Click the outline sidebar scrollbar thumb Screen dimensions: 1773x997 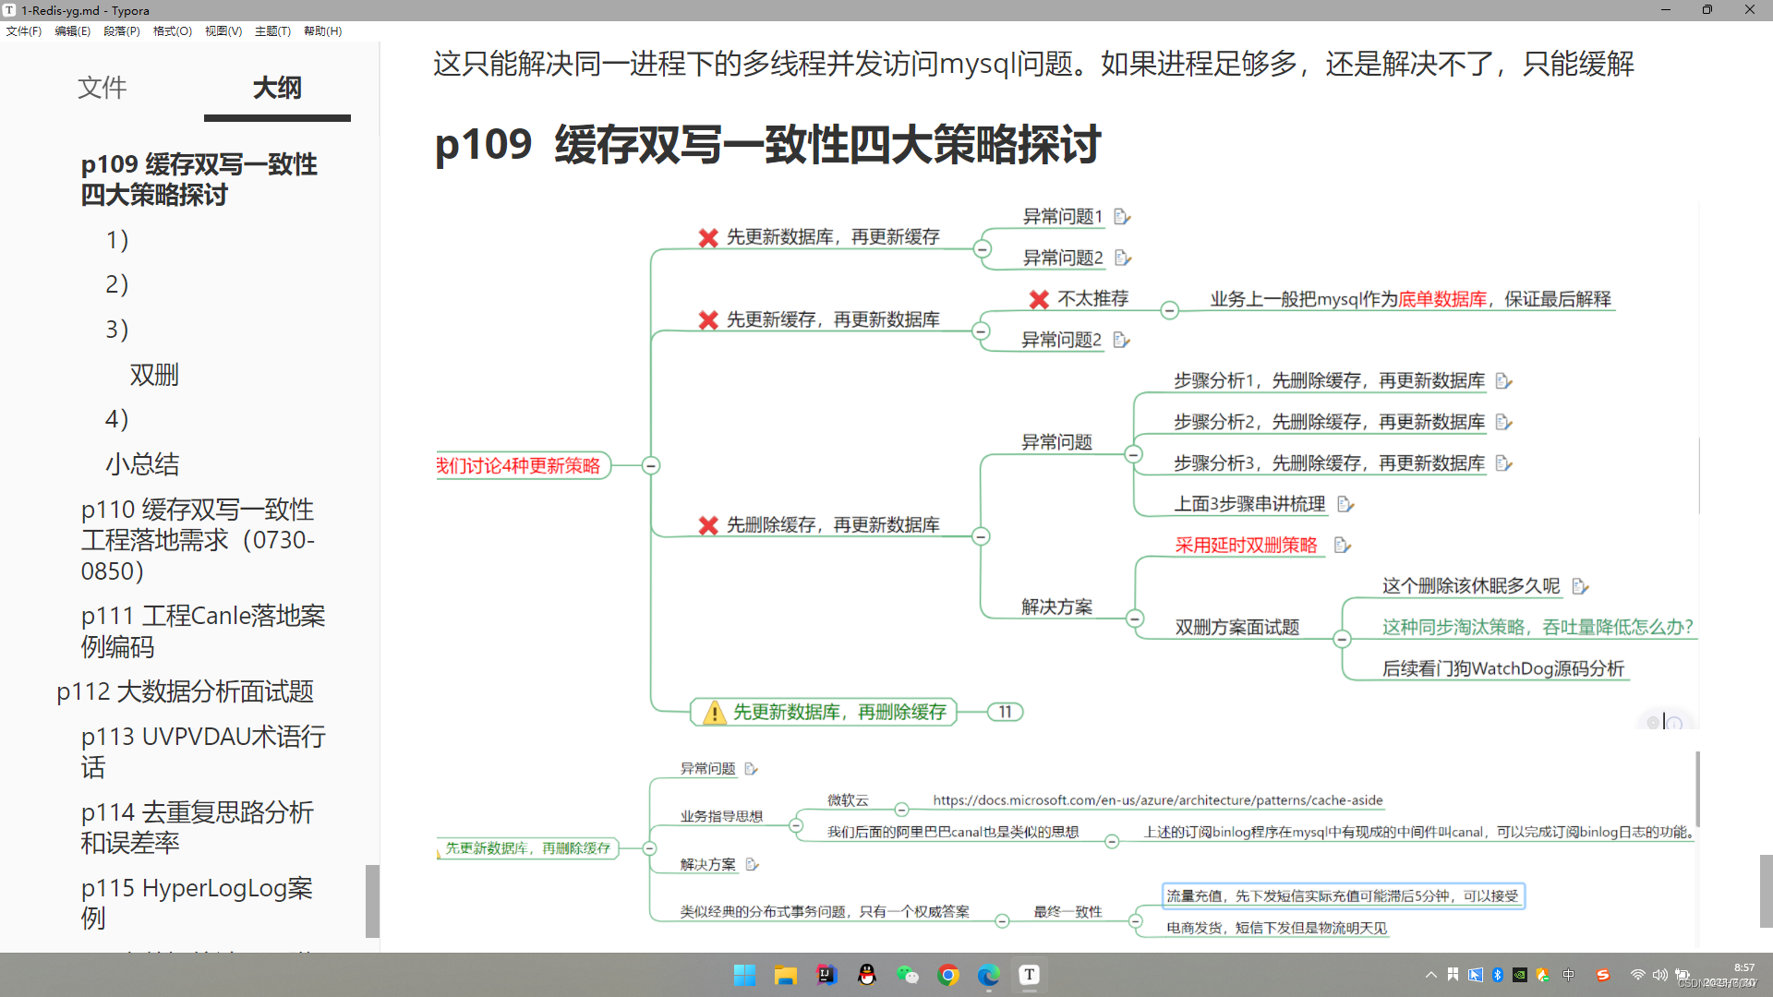click(372, 900)
